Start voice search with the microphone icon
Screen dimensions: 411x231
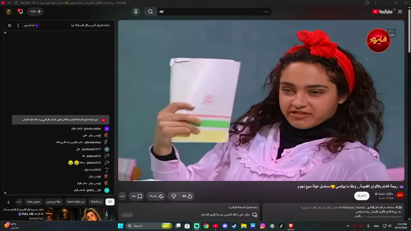(136, 12)
